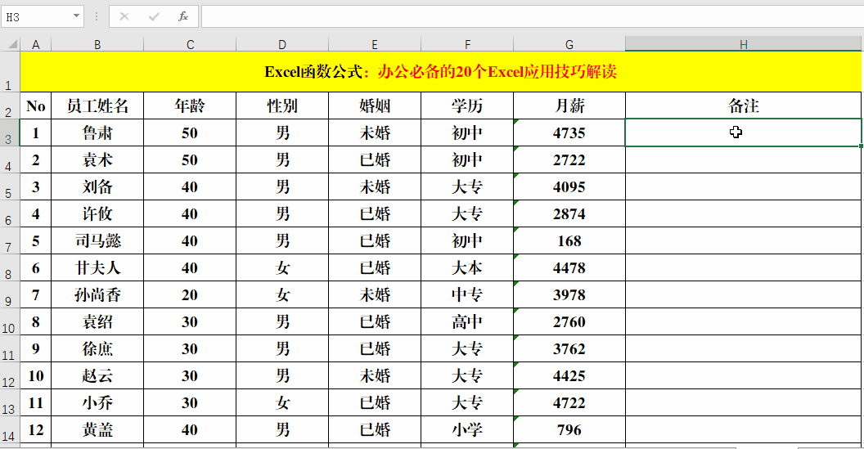Select the cell containing 黄盖
Image resolution: width=864 pixels, height=449 pixels.
coord(97,429)
